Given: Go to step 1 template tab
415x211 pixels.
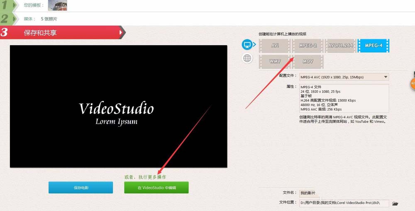Looking at the screenshot, I should point(8,5).
